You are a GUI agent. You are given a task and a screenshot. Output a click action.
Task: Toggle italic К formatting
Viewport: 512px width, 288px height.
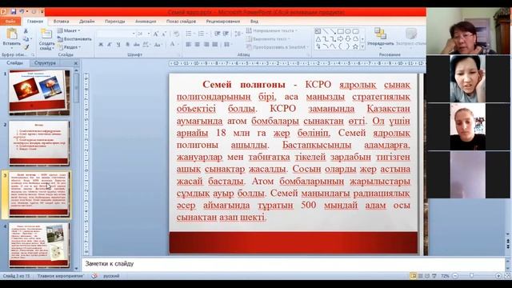[110, 45]
